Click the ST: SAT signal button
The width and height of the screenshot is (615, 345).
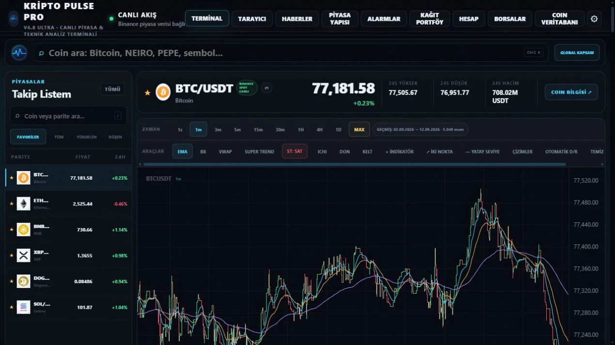click(294, 151)
